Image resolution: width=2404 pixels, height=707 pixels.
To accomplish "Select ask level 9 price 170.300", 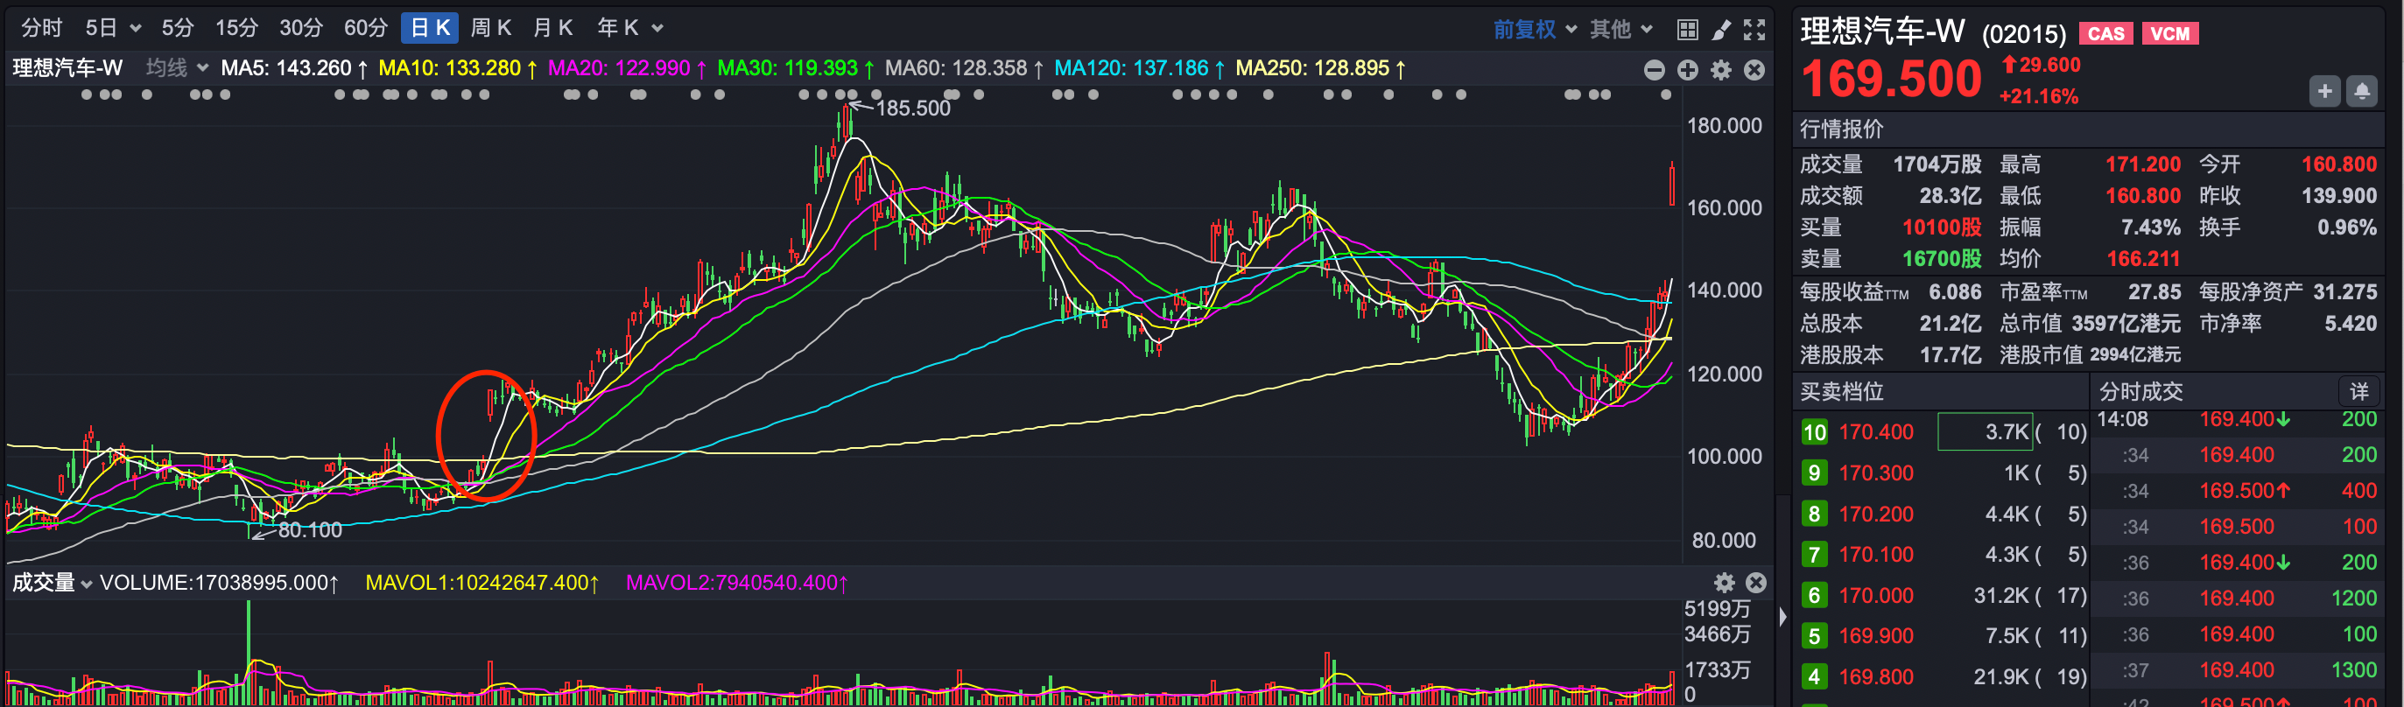I will coord(1876,474).
